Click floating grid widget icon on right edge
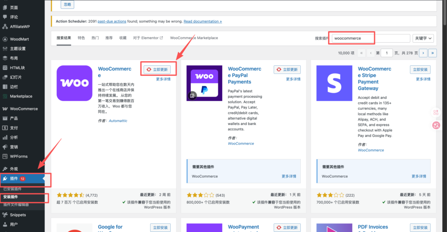Screen dimensions: 447x232 pos(436,113)
